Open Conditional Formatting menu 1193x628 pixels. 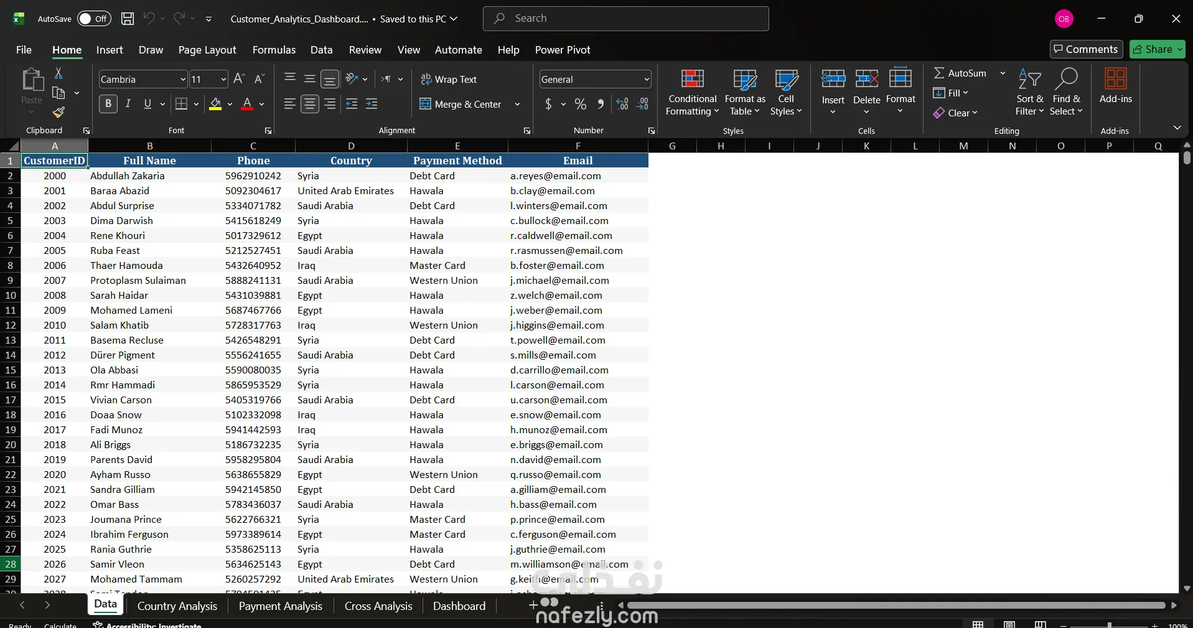click(692, 92)
